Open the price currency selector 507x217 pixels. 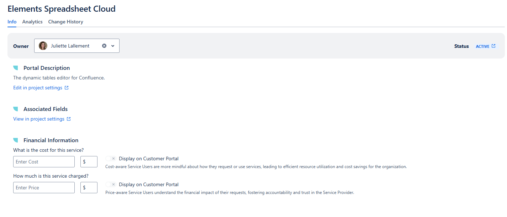point(89,188)
